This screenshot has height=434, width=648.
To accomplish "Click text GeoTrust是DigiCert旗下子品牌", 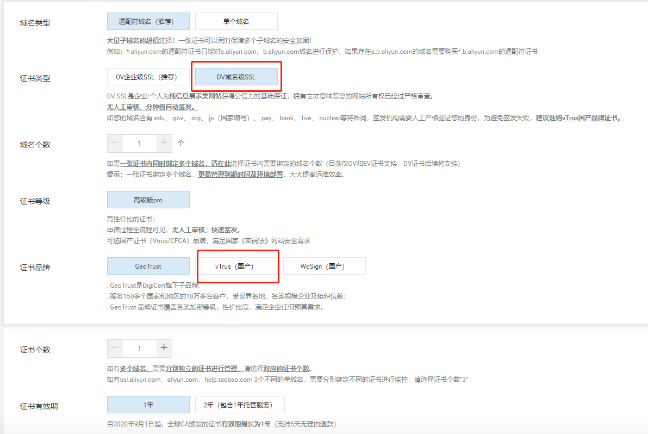I will 153,286.
